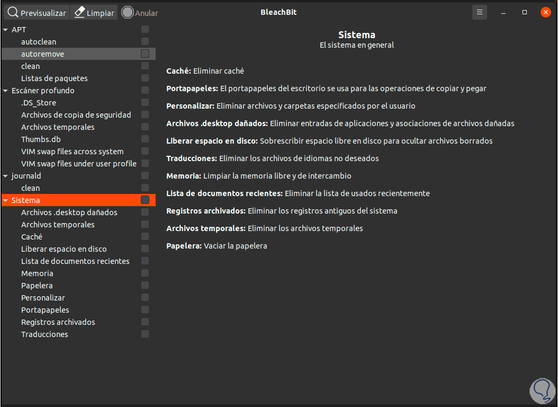The width and height of the screenshot is (558, 407).
Task: Collapse the journald group
Action: pos(6,176)
